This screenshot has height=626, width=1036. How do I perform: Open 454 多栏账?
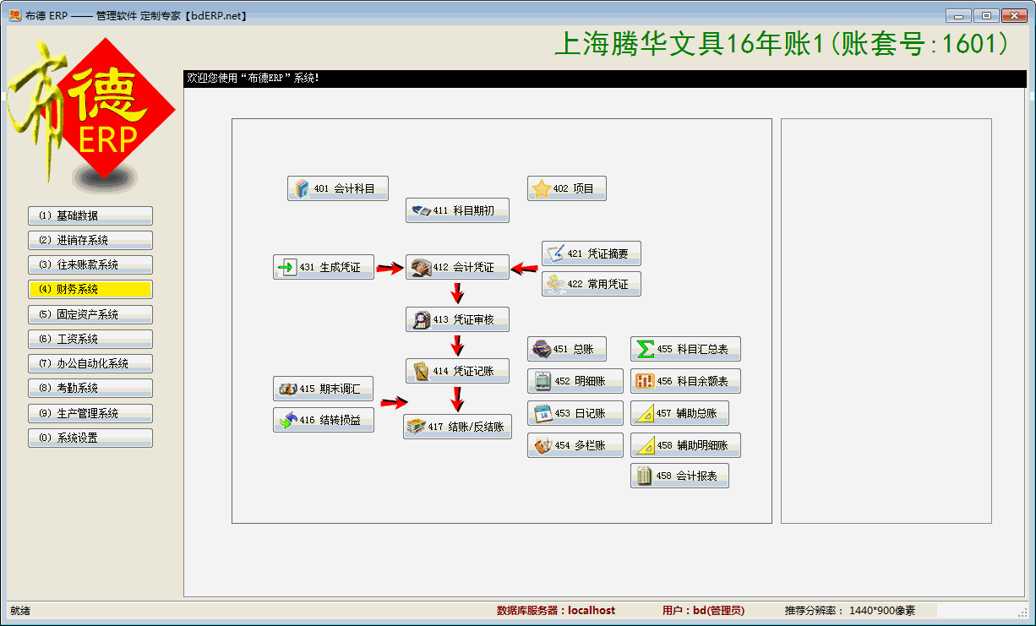point(575,445)
